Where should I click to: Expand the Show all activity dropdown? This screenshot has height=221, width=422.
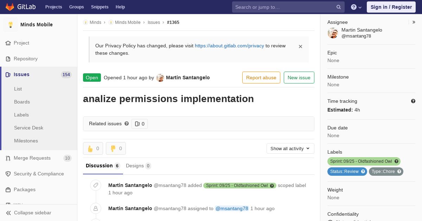pyautogui.click(x=290, y=148)
